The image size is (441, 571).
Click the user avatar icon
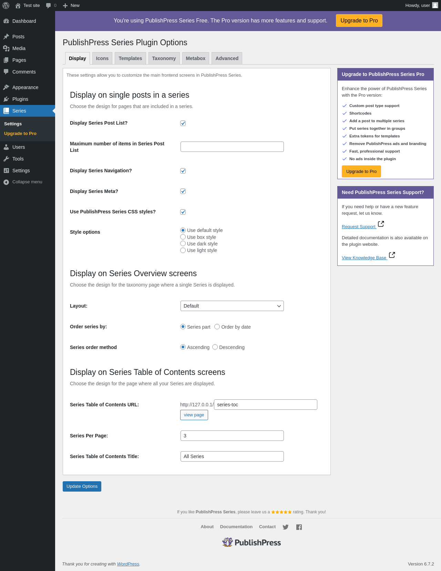(435, 5)
